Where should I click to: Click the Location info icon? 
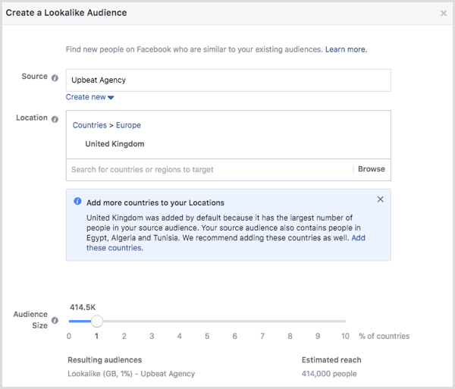[55, 119]
